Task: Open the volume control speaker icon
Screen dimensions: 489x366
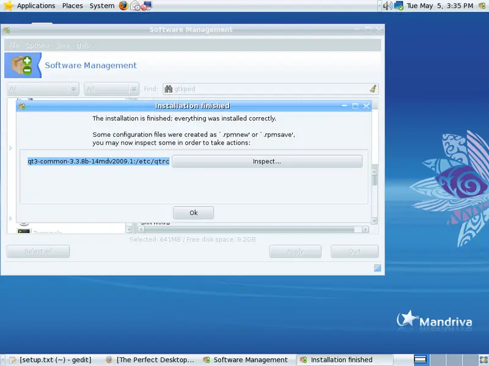Action: (x=388, y=5)
